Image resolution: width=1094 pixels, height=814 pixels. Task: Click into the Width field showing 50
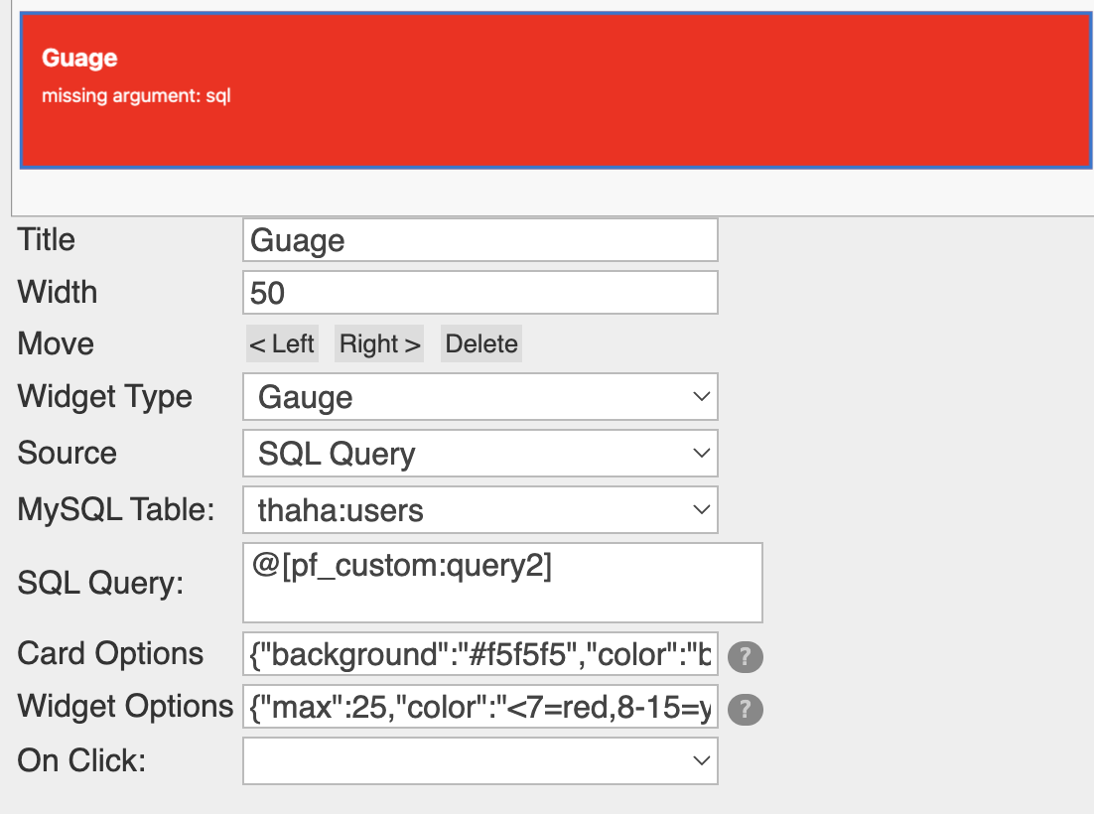[479, 293]
